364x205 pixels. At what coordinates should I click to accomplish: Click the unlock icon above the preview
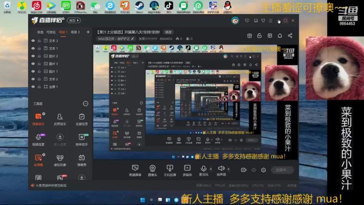pyautogui.click(x=259, y=36)
